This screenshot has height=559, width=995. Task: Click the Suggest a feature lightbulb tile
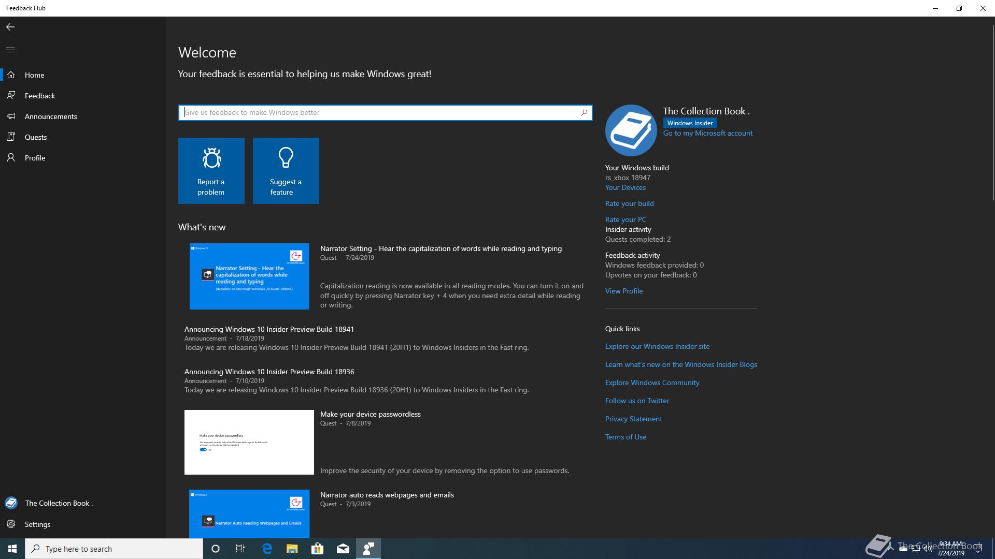[x=286, y=171]
